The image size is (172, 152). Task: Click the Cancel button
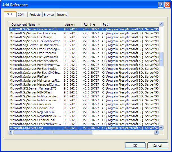coord(158,146)
